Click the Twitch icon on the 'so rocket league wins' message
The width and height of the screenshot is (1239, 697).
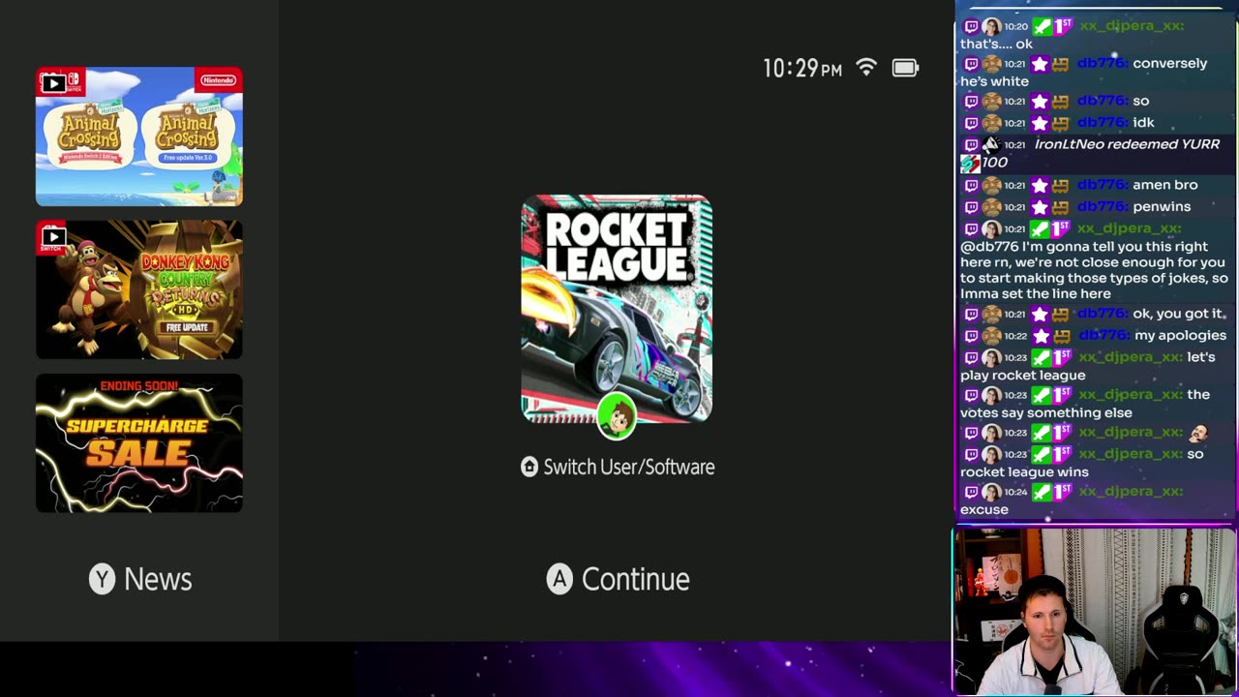click(x=971, y=454)
